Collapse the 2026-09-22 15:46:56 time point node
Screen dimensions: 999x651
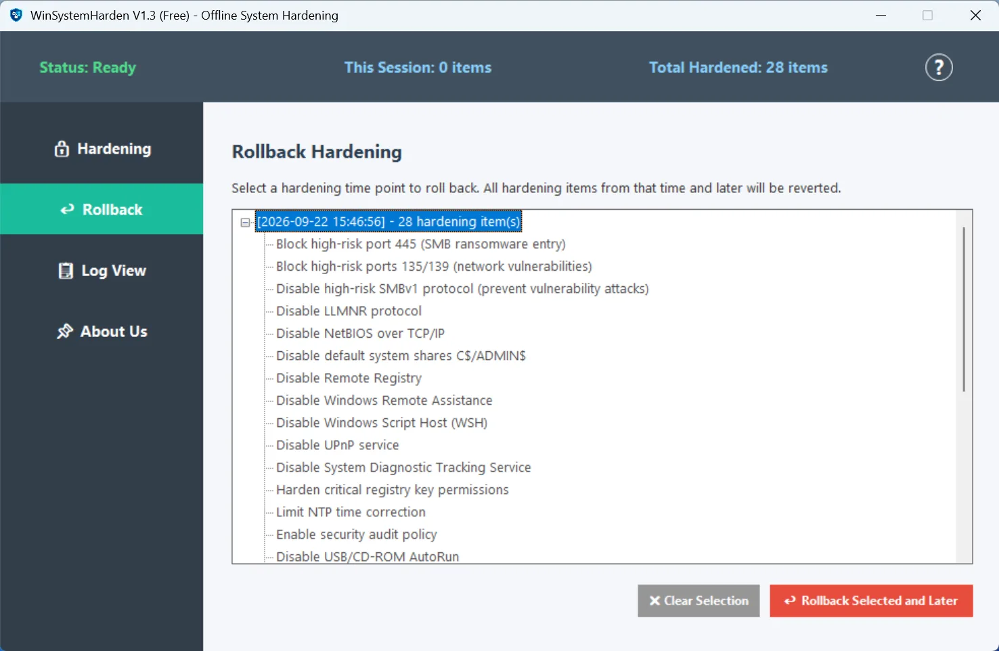[x=245, y=222]
